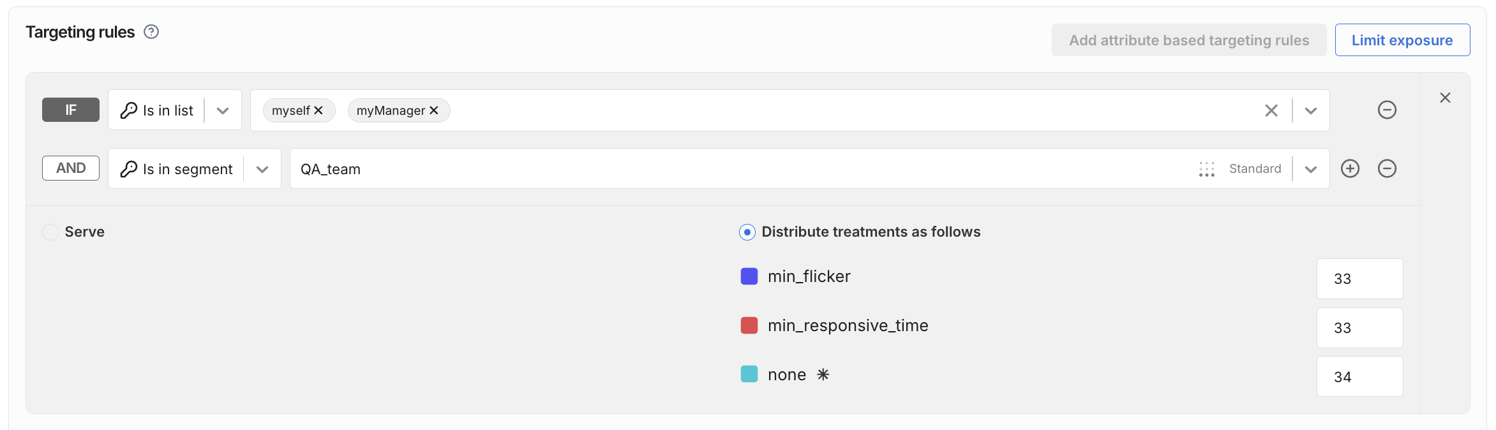Viewport: 1496px width, 430px height.
Task: Delete the Is in list condition row
Action: coord(1387,110)
